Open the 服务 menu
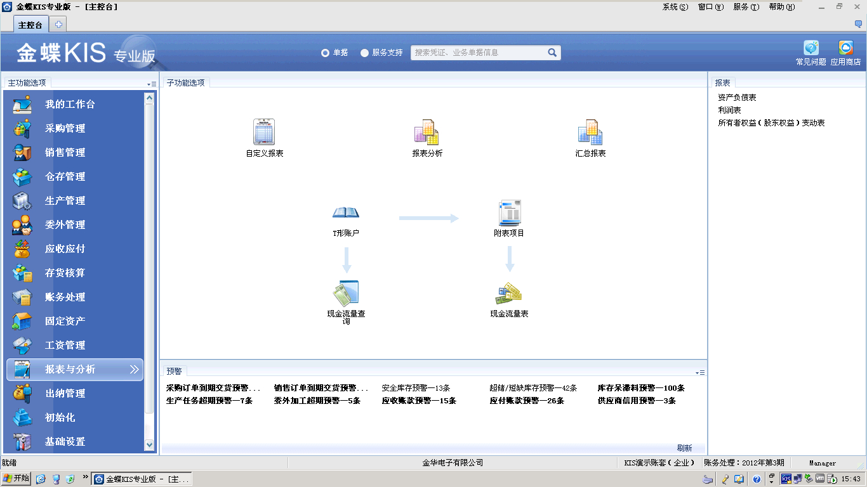 click(x=746, y=7)
